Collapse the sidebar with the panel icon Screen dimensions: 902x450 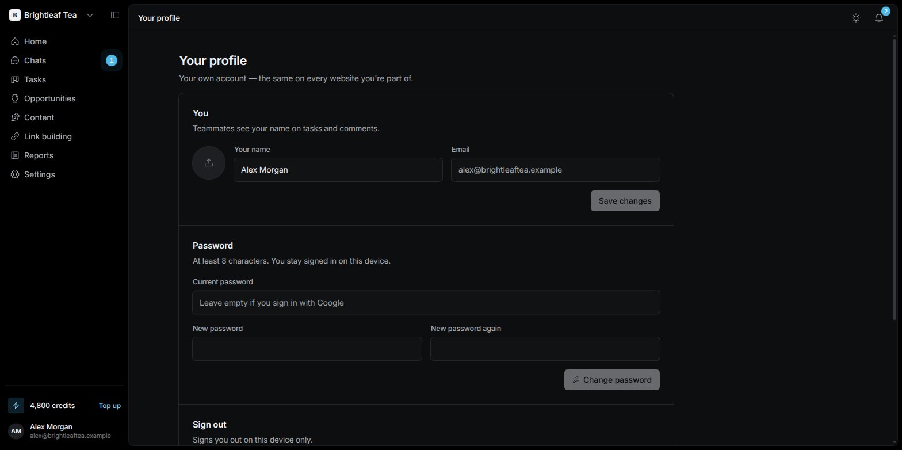pos(115,15)
